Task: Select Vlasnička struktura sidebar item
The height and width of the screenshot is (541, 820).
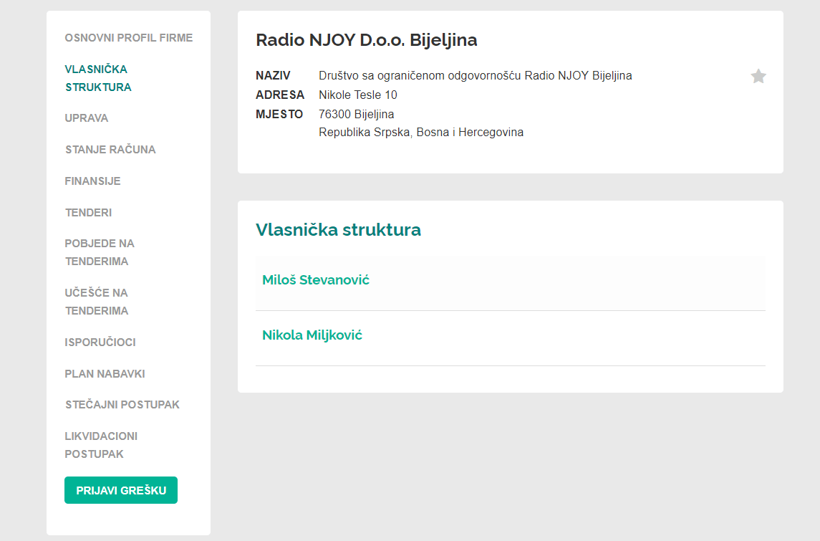Action: [x=98, y=78]
